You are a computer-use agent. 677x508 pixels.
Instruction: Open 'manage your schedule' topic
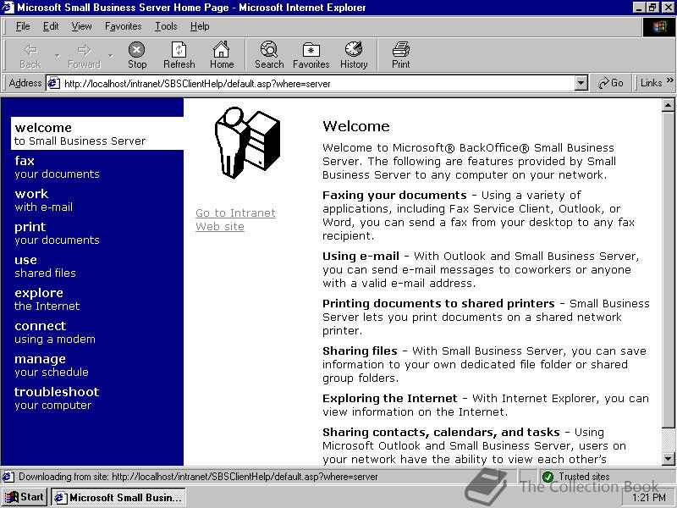51,365
